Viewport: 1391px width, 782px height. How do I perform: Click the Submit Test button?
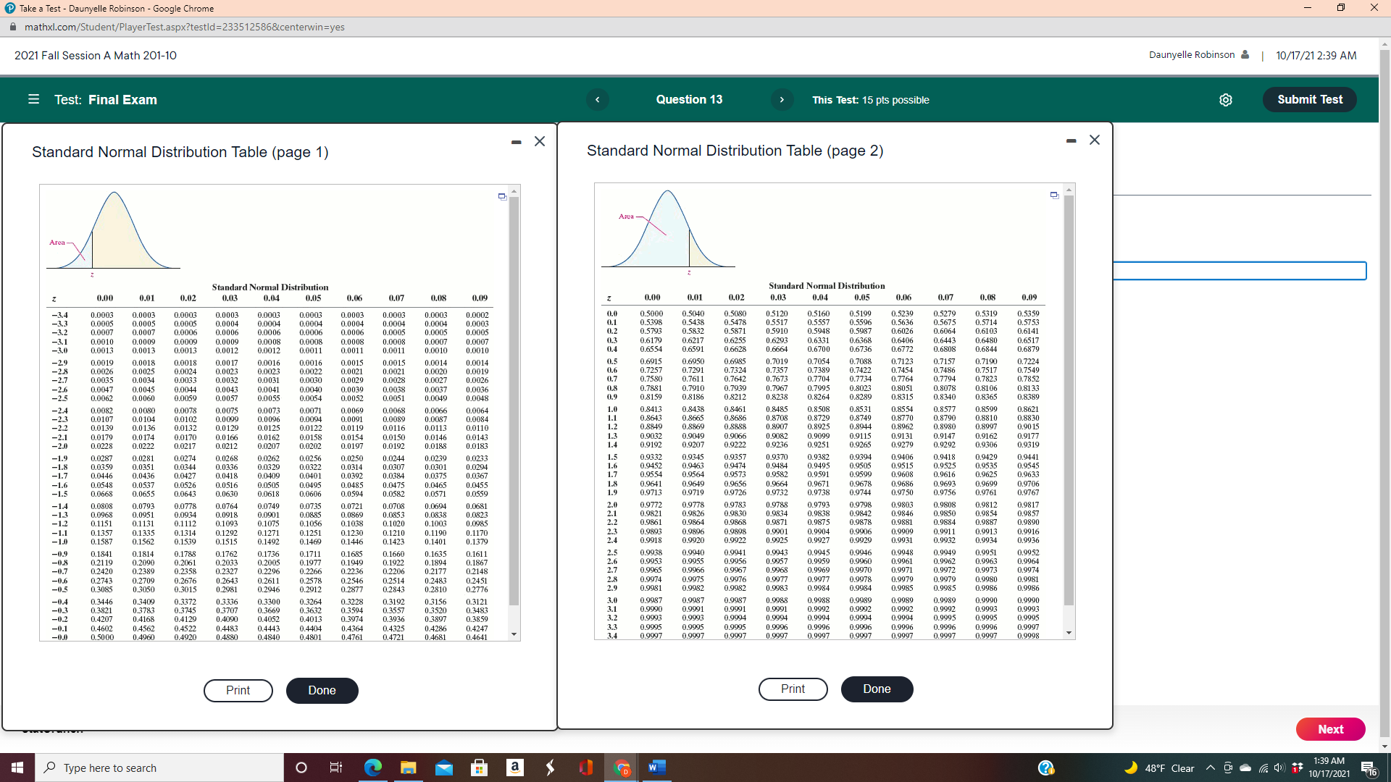pos(1309,99)
